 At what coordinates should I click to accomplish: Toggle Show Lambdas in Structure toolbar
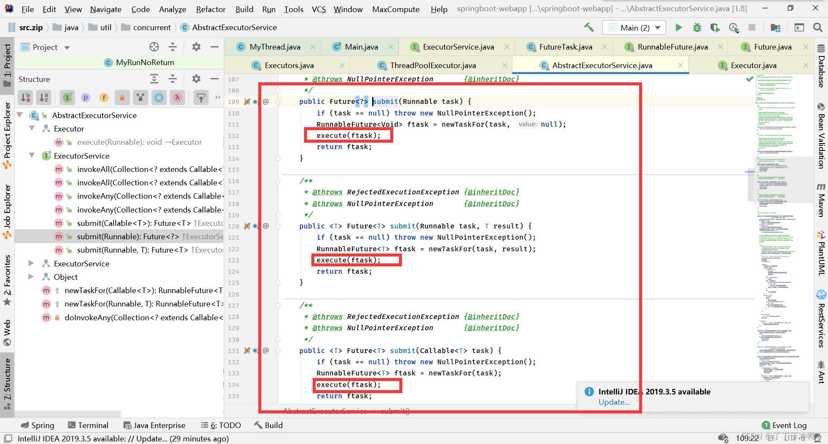pyautogui.click(x=177, y=98)
